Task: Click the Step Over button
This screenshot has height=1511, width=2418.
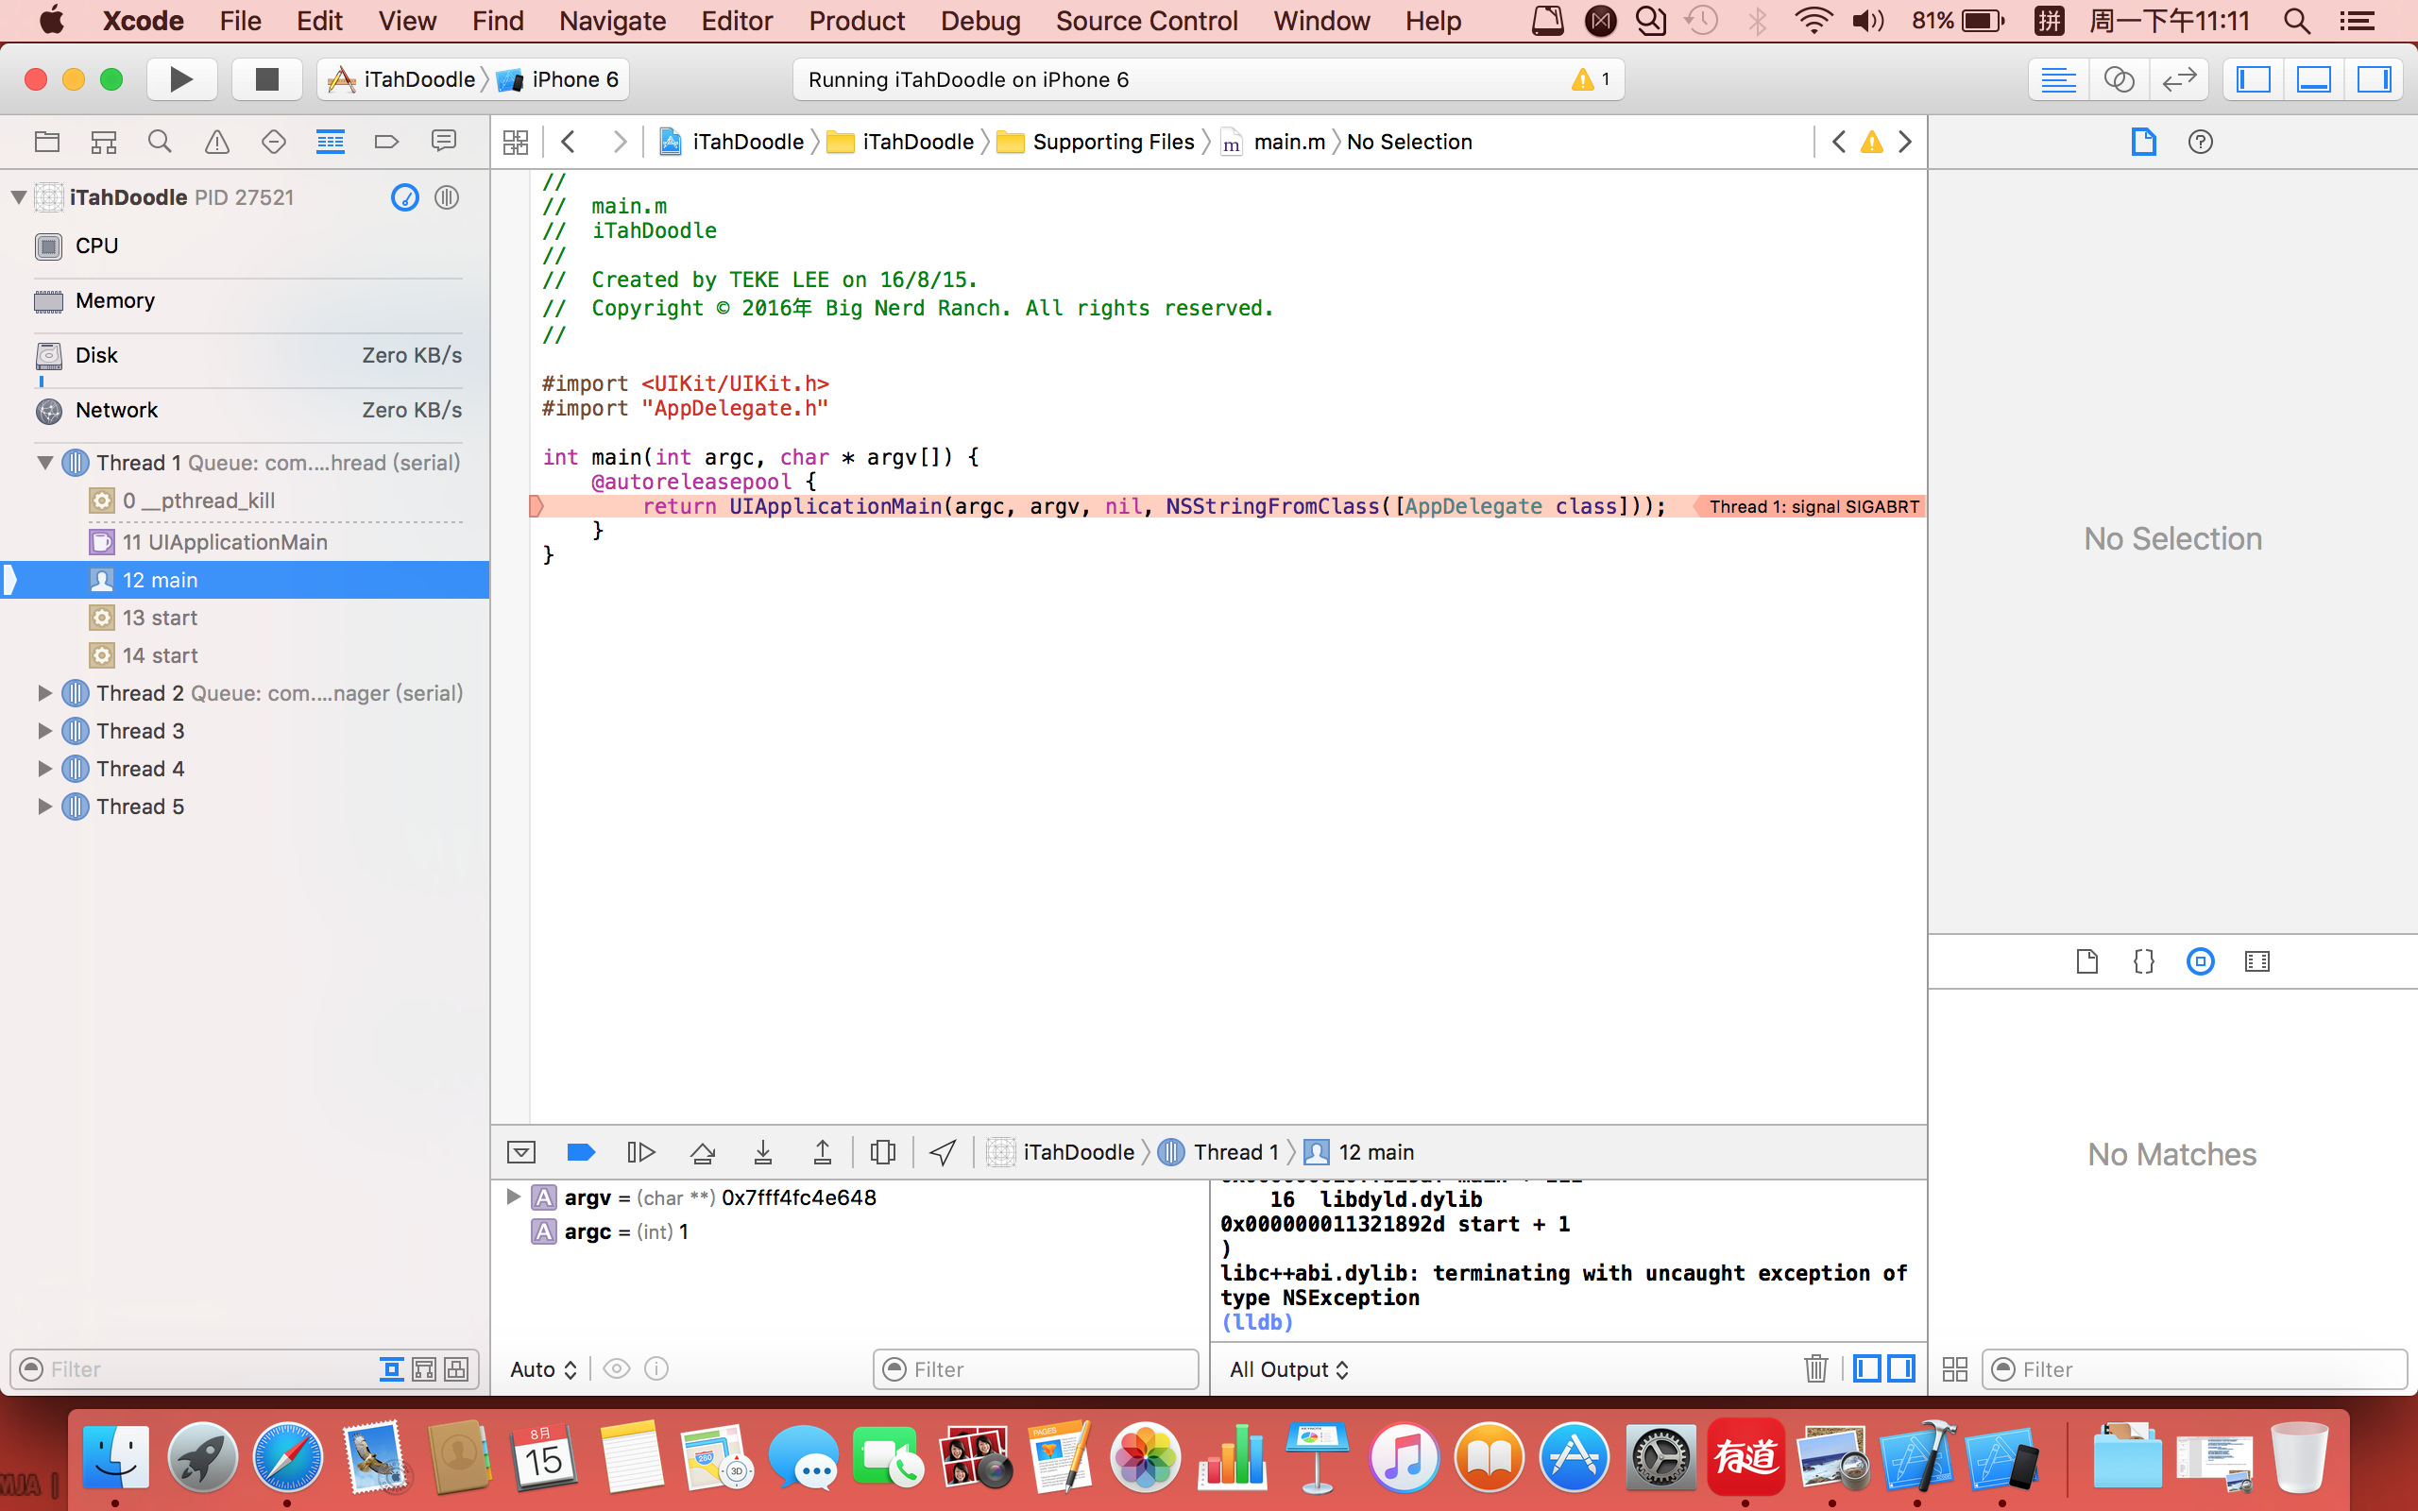Action: coord(703,1152)
